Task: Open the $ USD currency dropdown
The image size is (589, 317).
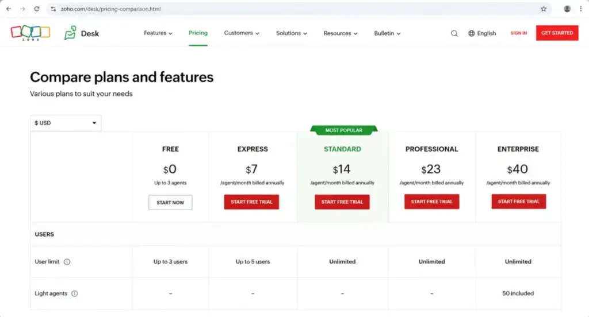Action: (x=66, y=123)
